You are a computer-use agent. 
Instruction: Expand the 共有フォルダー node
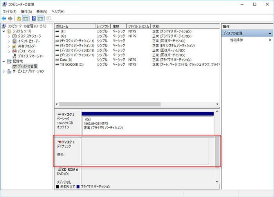click(9, 46)
